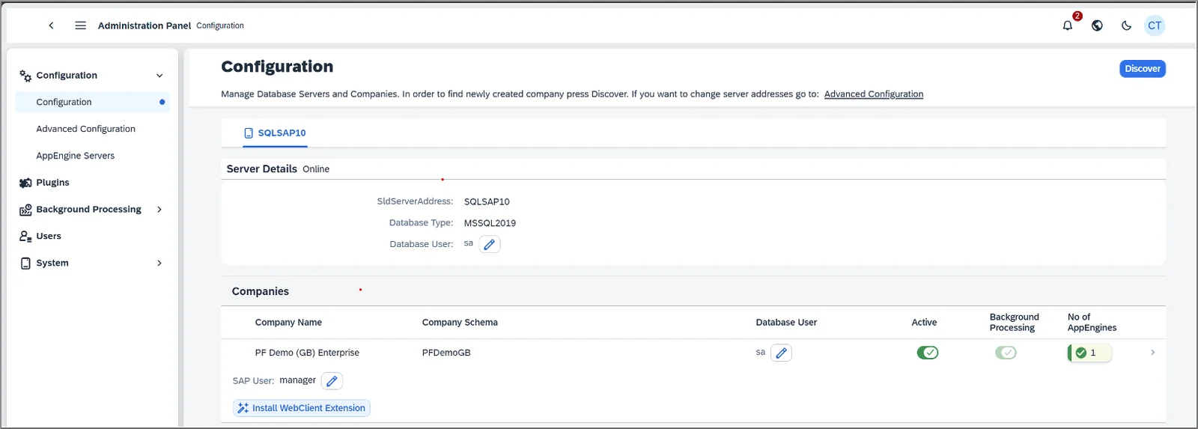Open notifications bell with badge
The height and width of the screenshot is (429, 1198).
[1068, 25]
